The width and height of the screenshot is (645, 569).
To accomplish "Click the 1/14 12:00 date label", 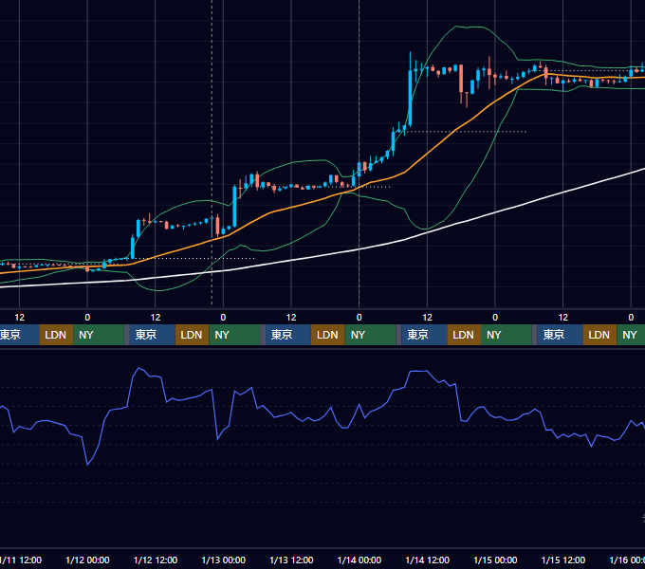I will click(428, 560).
